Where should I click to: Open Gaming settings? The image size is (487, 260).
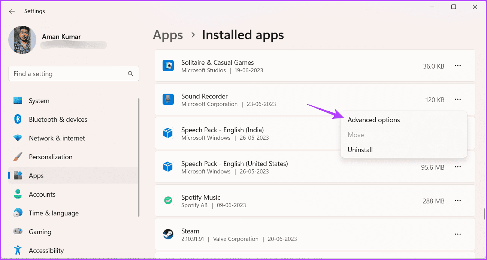coord(73,232)
